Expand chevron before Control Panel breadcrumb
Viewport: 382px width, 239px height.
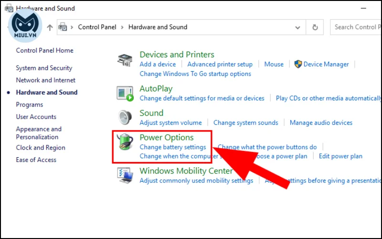click(x=72, y=27)
